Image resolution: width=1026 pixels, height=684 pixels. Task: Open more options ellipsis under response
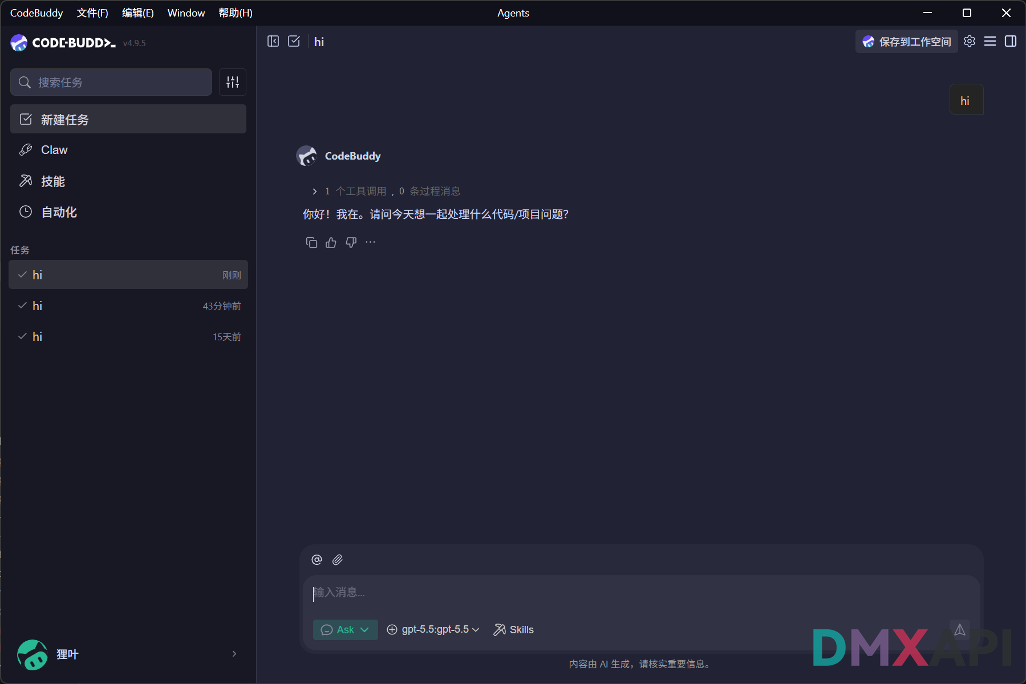[371, 242]
